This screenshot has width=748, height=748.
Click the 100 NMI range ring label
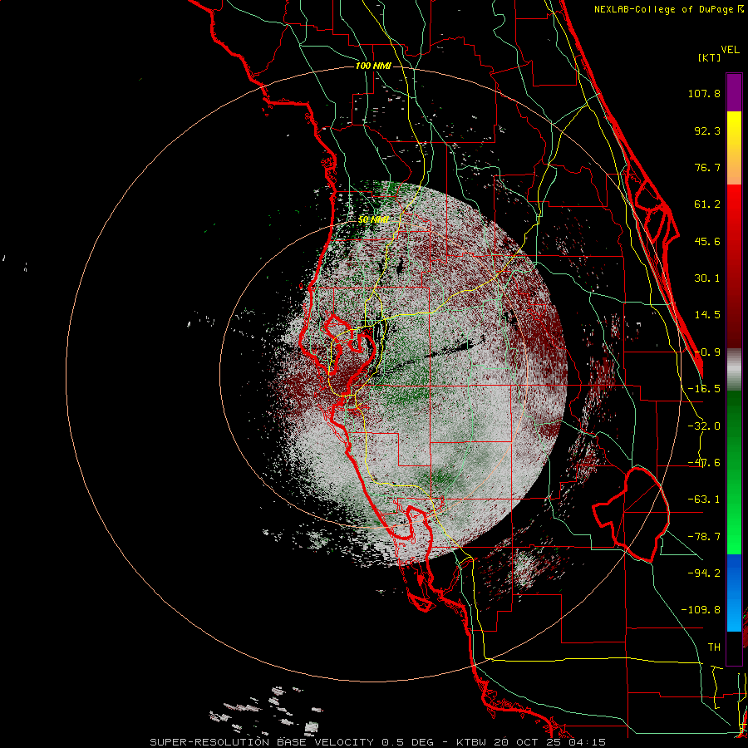coord(373,66)
